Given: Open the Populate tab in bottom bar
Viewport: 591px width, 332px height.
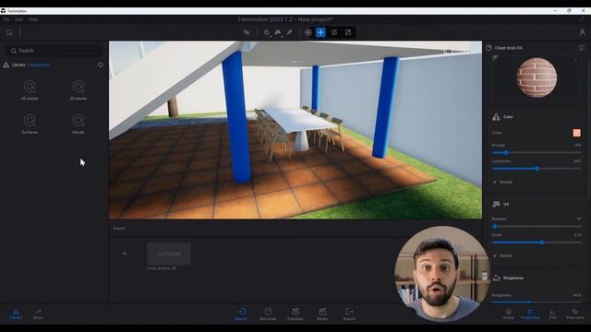Looking at the screenshot, I should pos(295,314).
